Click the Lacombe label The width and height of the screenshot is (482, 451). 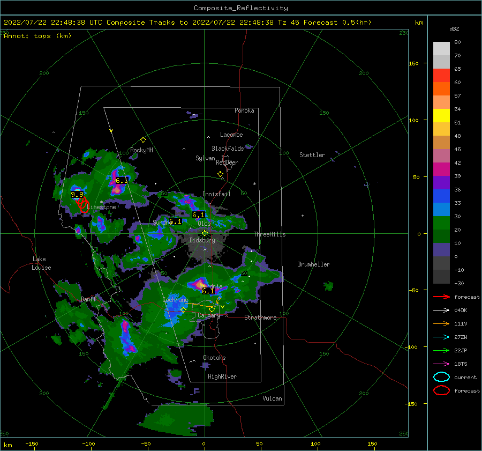(x=231, y=135)
